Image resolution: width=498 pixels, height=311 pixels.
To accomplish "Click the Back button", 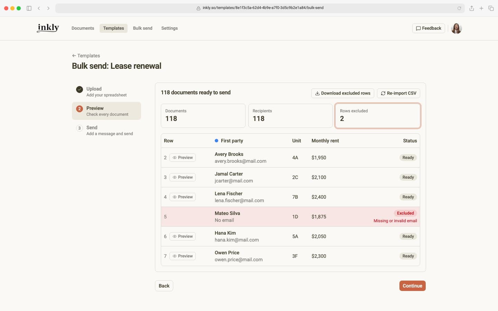I will click(x=164, y=286).
